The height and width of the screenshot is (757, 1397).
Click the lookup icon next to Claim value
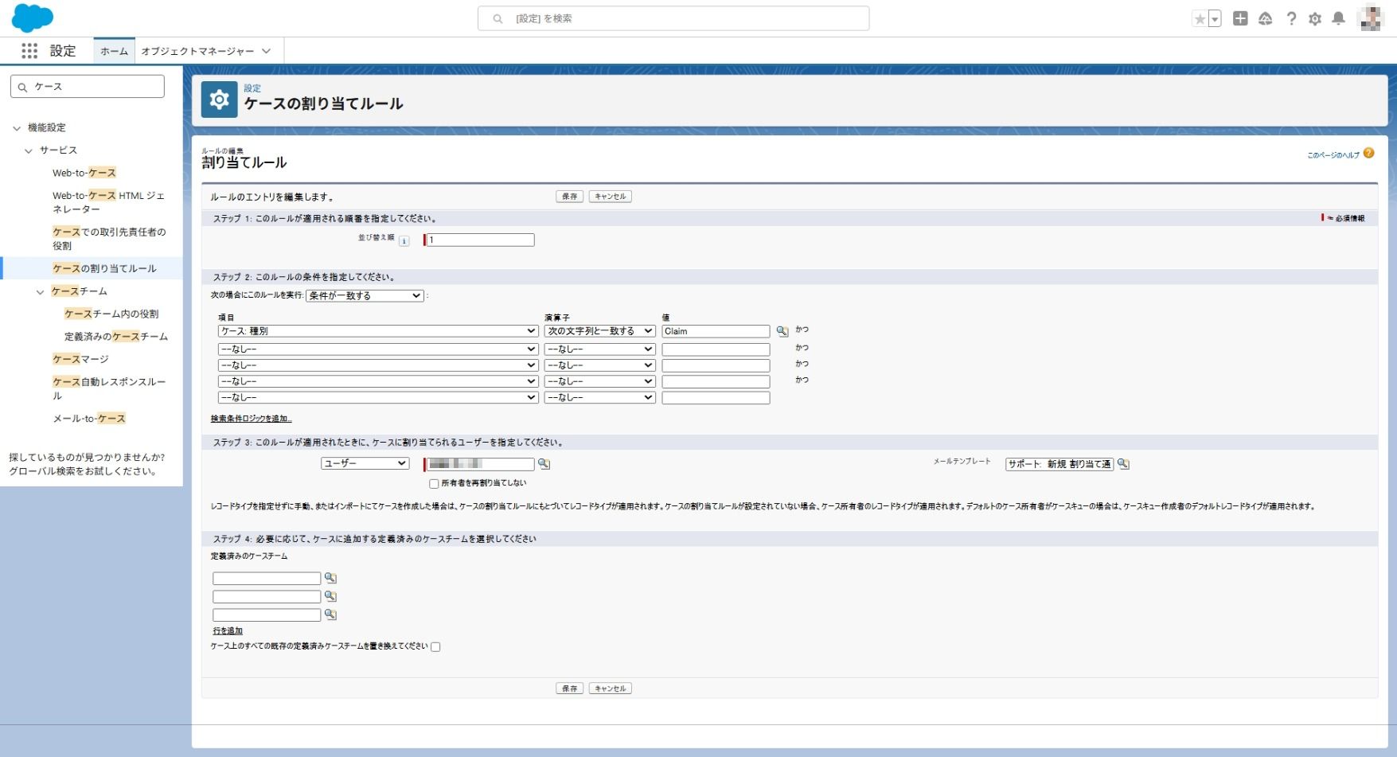point(782,331)
